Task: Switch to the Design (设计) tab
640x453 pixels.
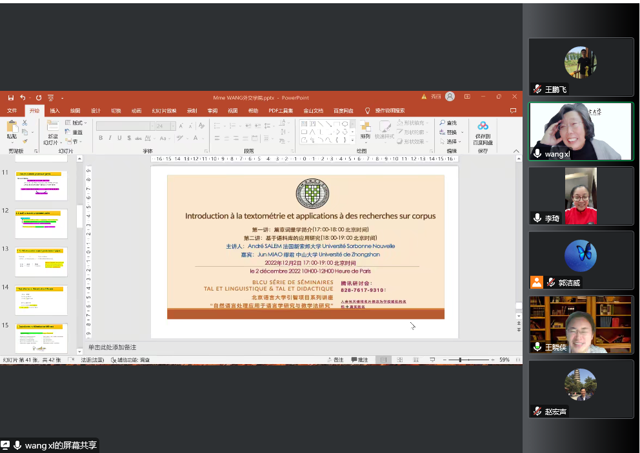Action: click(95, 111)
